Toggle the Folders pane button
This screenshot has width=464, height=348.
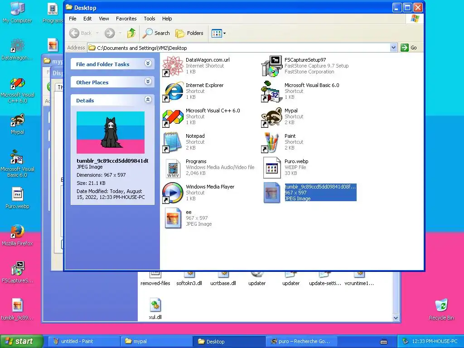coord(189,33)
